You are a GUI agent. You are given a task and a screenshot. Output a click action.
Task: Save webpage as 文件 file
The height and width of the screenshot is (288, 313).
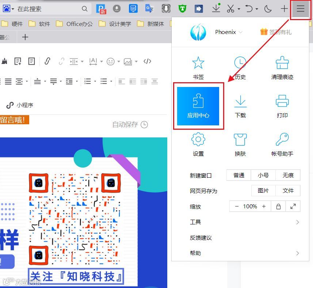click(288, 190)
